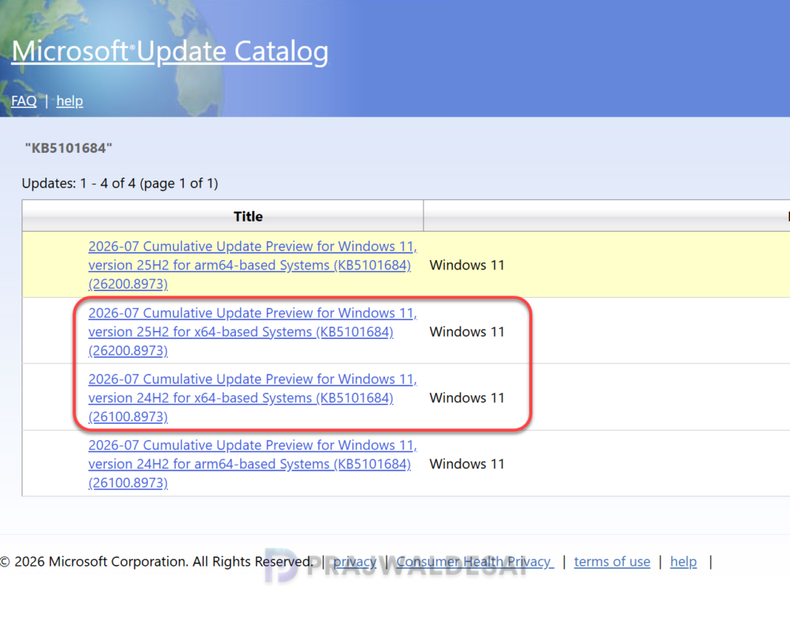Select Windows 11 cell in 25H2 arm64 row
Image resolution: width=790 pixels, height=619 pixels.
pos(467,266)
